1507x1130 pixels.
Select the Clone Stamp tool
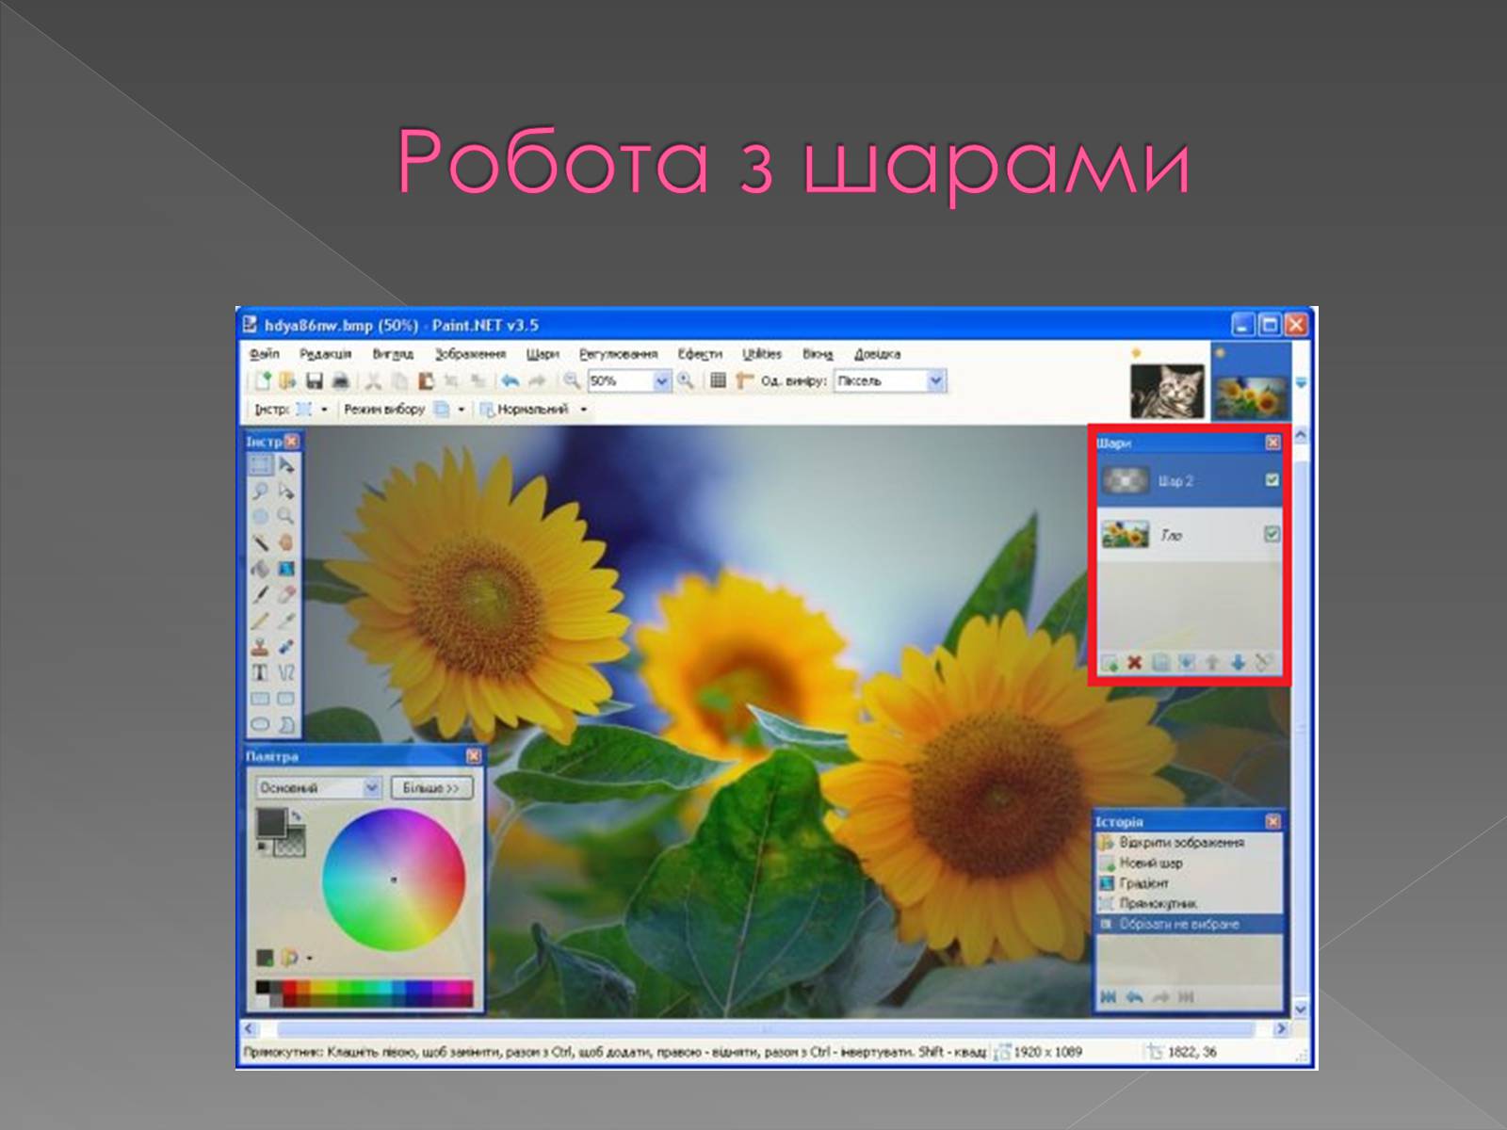[260, 647]
